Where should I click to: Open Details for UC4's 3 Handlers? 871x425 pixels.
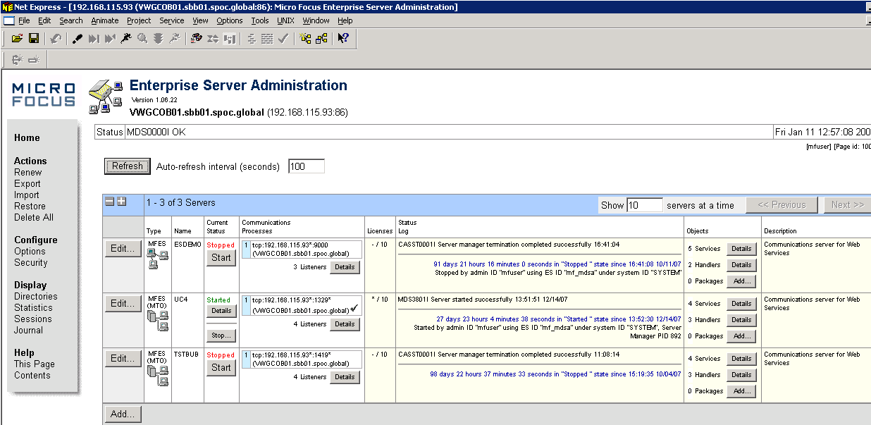click(741, 320)
